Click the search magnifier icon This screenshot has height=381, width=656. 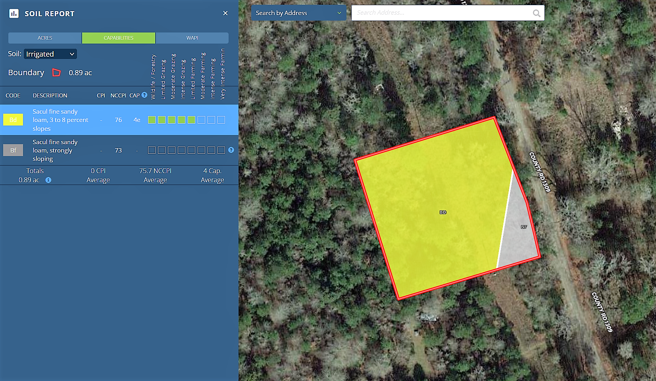pyautogui.click(x=536, y=13)
